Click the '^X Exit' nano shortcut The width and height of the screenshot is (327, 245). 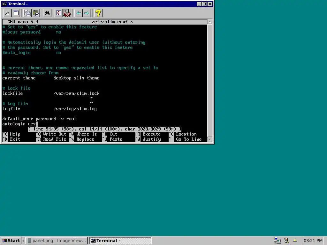[11, 139]
